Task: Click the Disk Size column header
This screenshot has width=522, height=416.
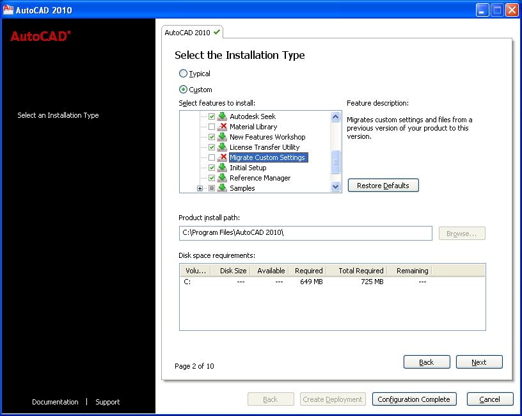Action: [230, 271]
